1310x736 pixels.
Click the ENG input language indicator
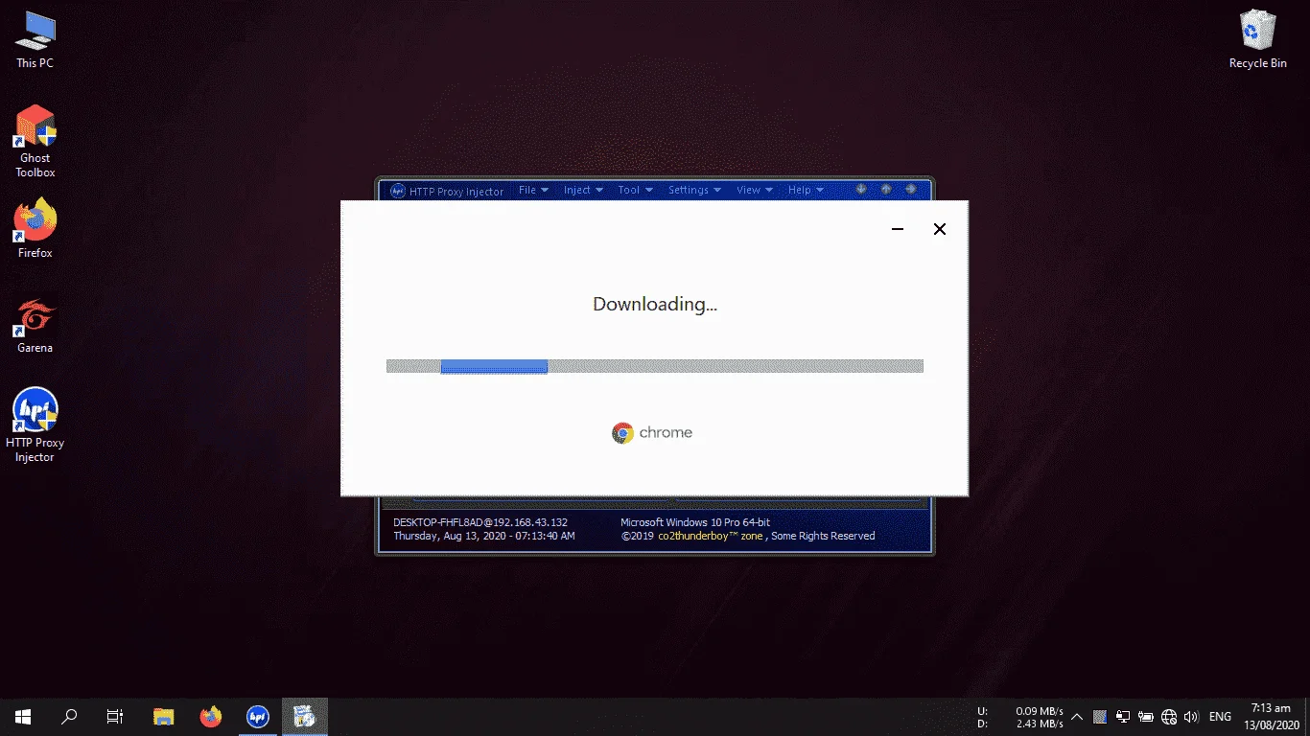click(1220, 717)
